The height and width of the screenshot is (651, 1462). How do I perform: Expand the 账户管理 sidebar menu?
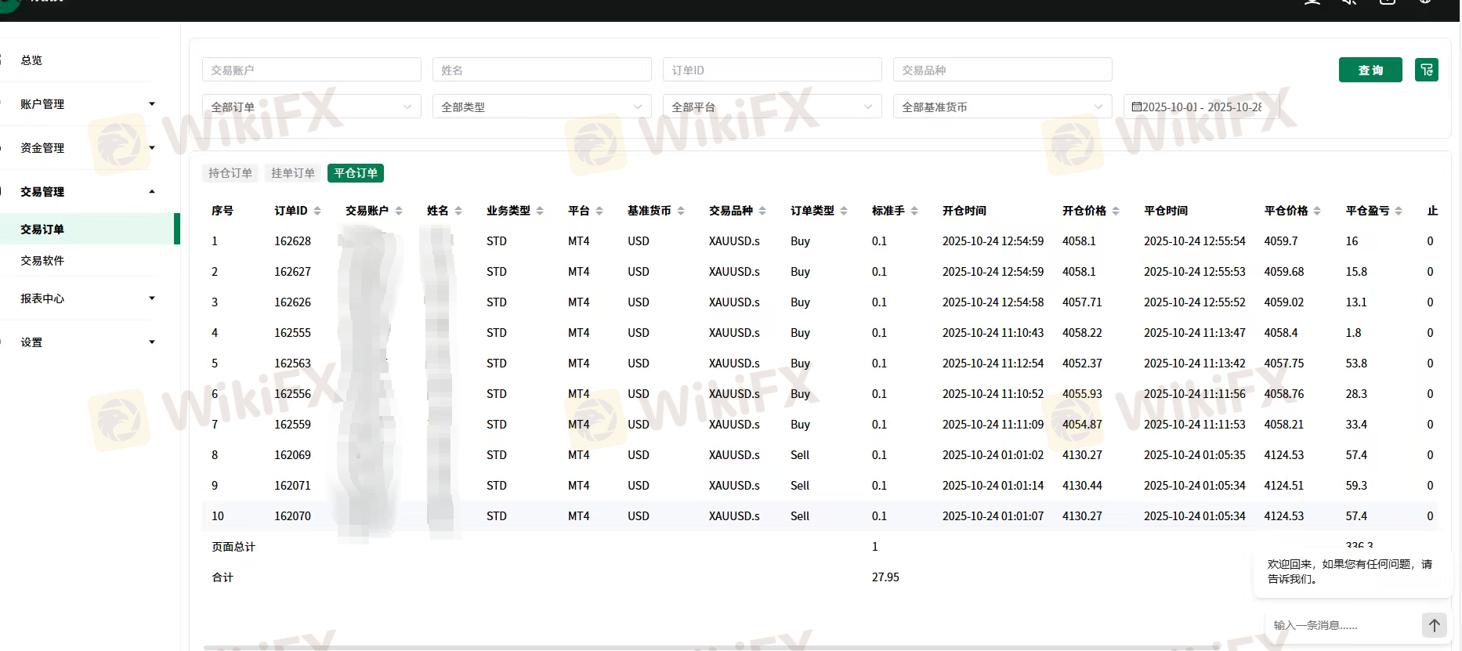pyautogui.click(x=86, y=104)
